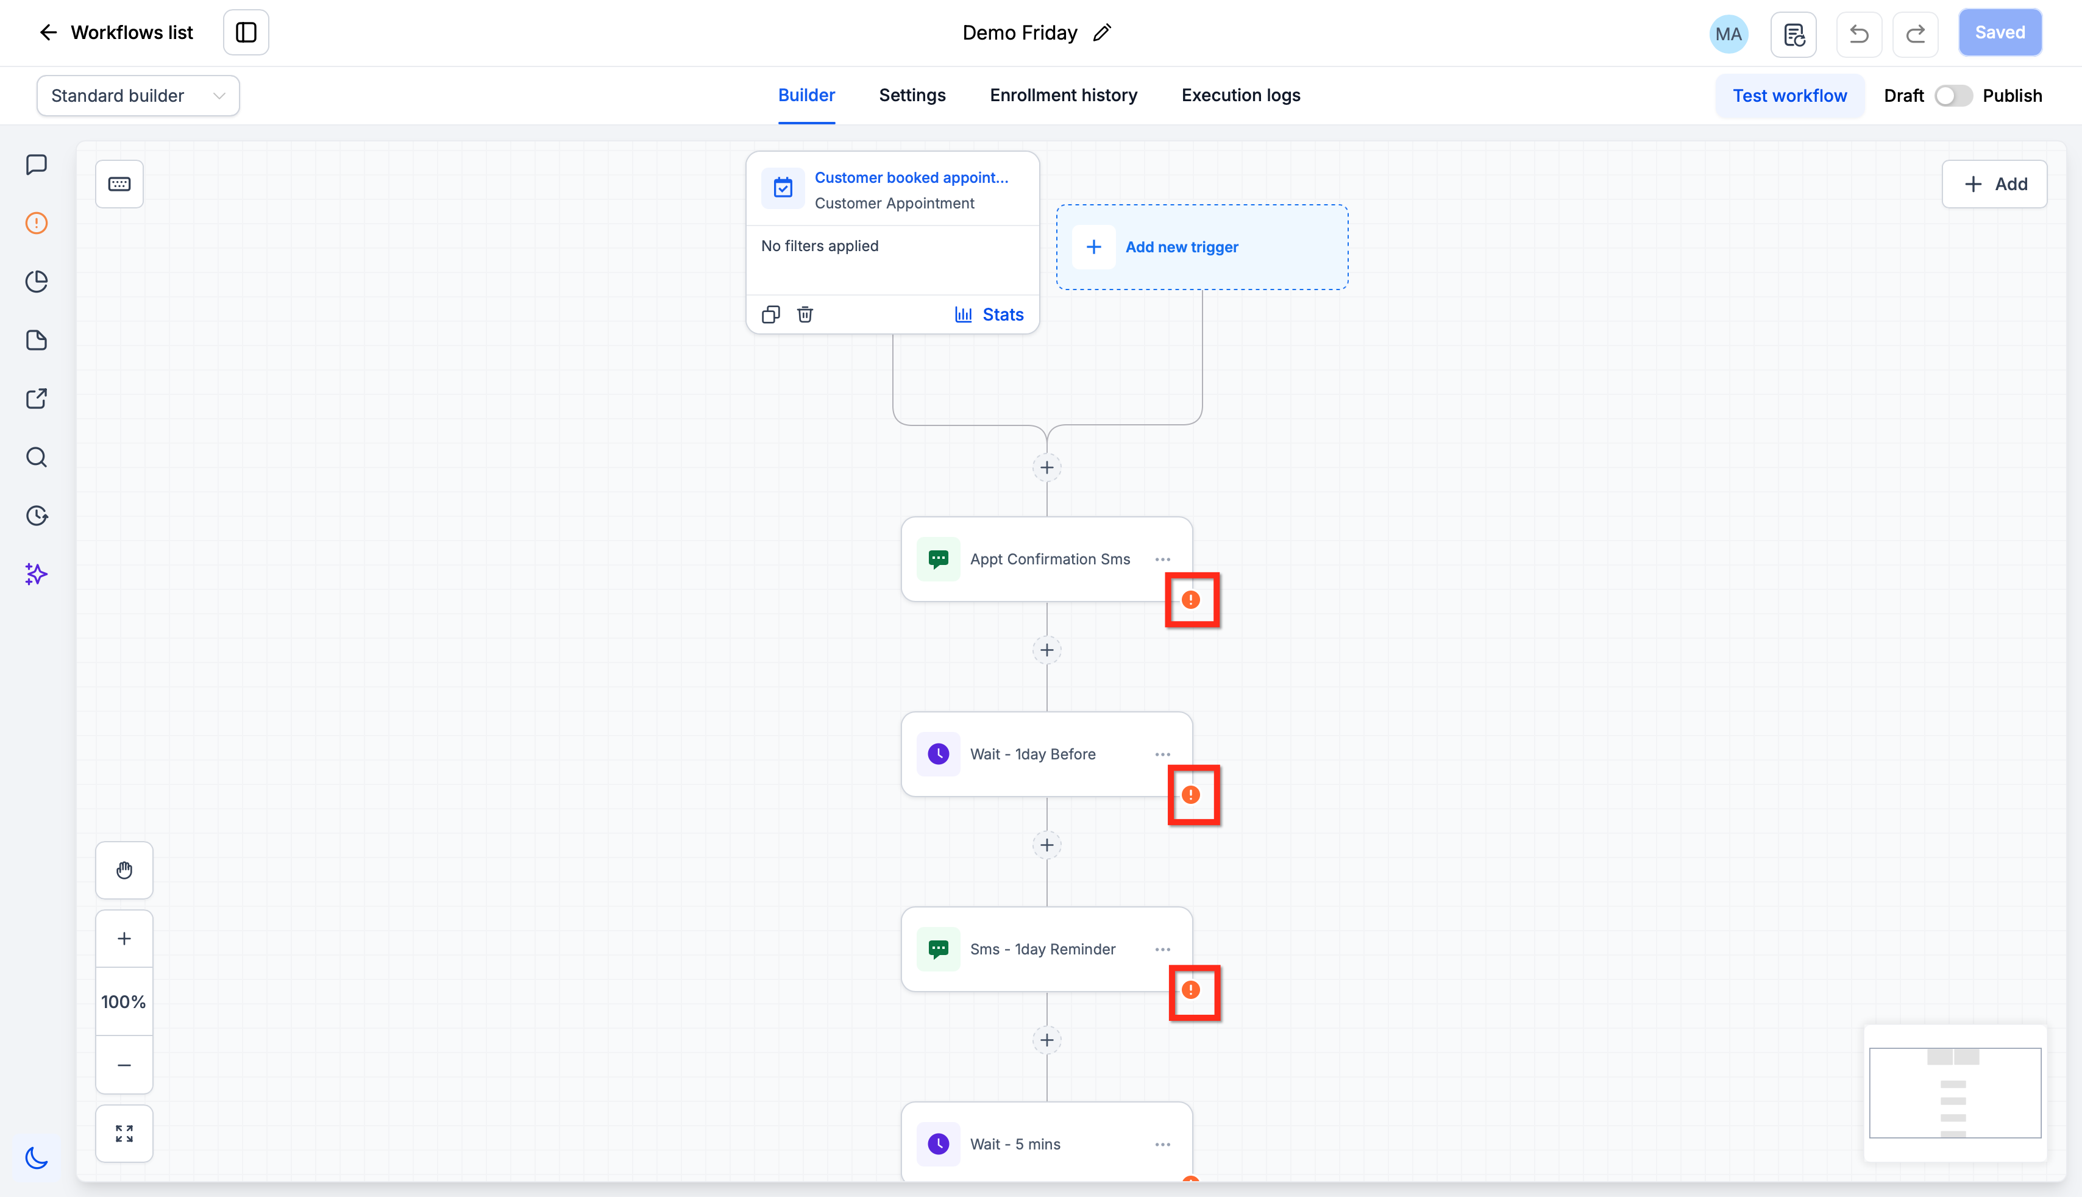Edit the Demo Friday workflow name
2082x1197 pixels.
tap(1102, 33)
